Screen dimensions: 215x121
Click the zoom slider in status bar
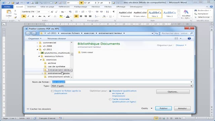196,118
